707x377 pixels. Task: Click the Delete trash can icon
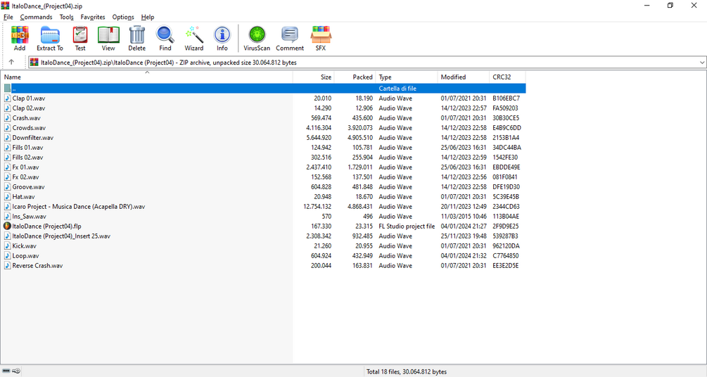tap(136, 34)
